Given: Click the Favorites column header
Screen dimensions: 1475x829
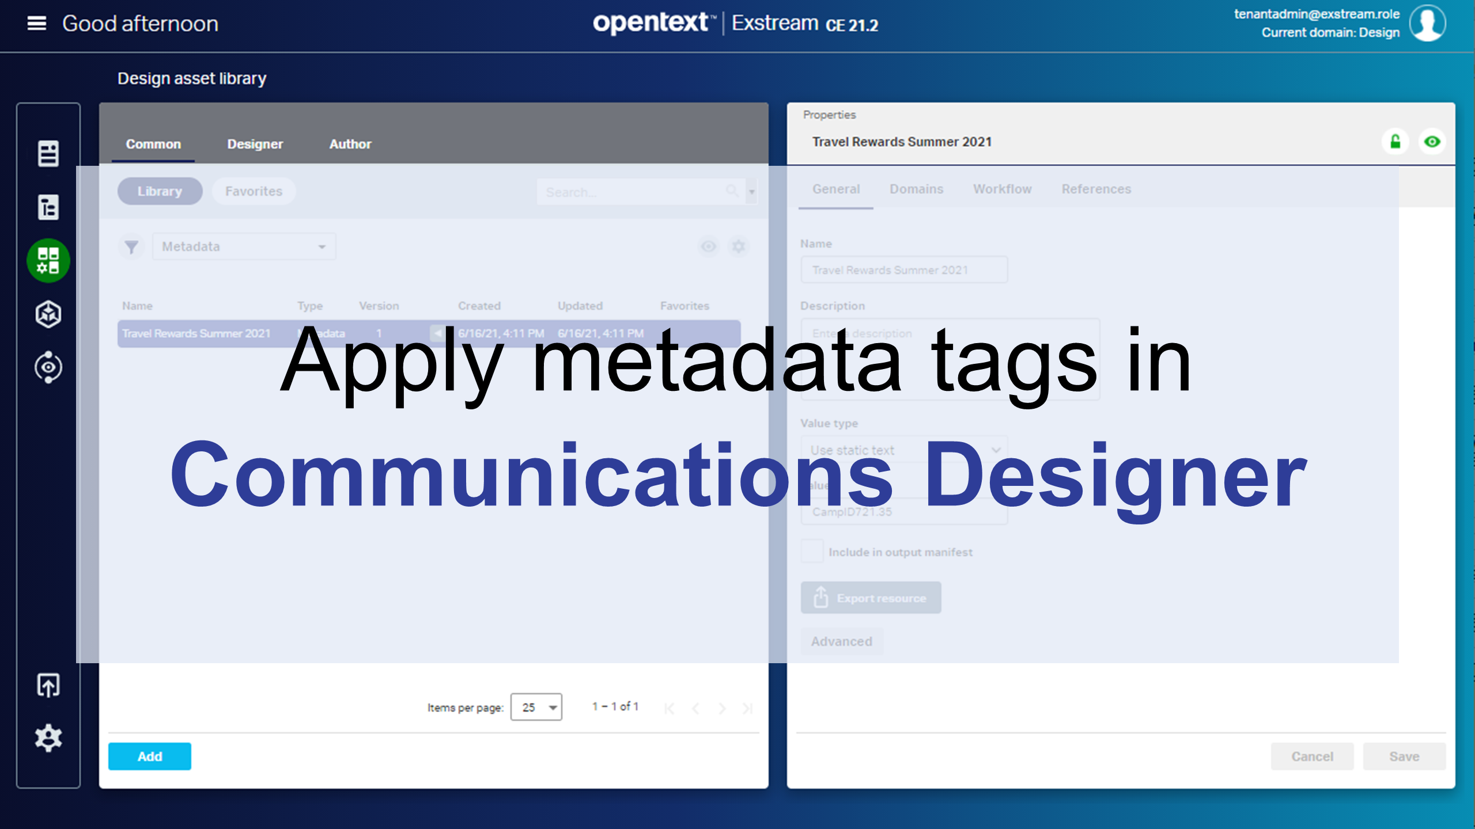Looking at the screenshot, I should point(684,306).
